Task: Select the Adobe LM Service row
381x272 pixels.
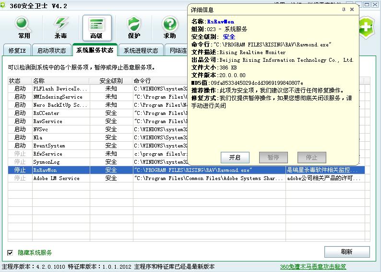Action: point(186,178)
